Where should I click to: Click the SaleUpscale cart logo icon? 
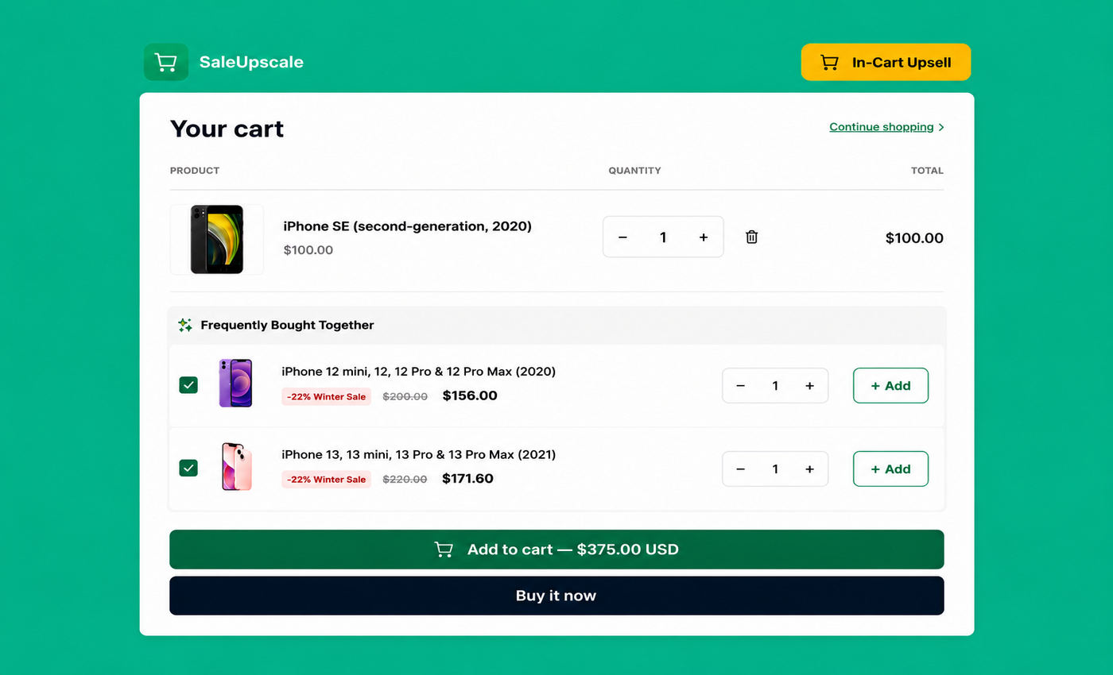pyautogui.click(x=165, y=62)
